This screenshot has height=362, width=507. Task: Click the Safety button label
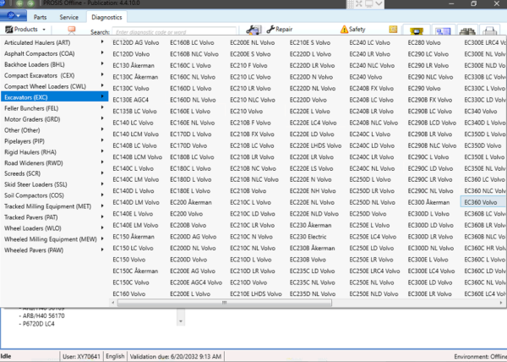click(357, 30)
